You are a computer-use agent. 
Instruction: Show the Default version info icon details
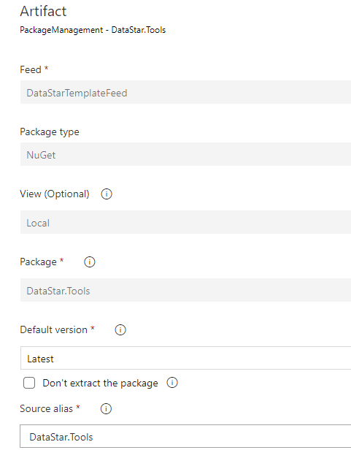pos(120,329)
